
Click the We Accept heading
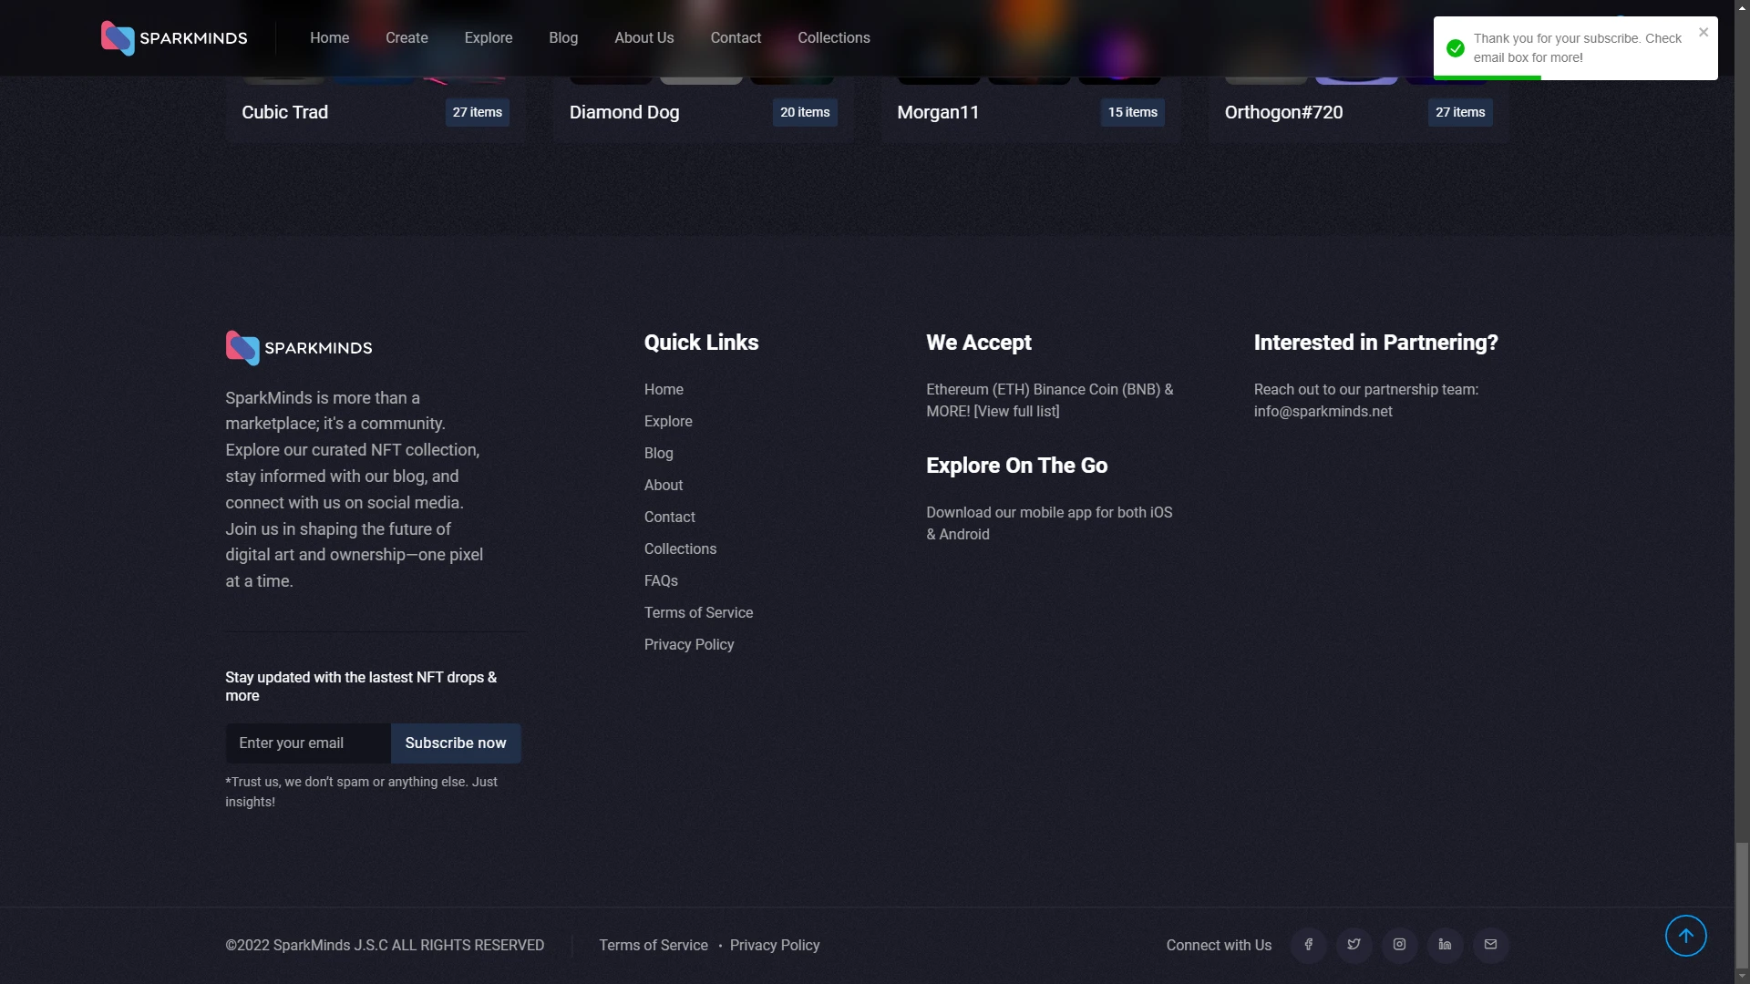coord(978,343)
